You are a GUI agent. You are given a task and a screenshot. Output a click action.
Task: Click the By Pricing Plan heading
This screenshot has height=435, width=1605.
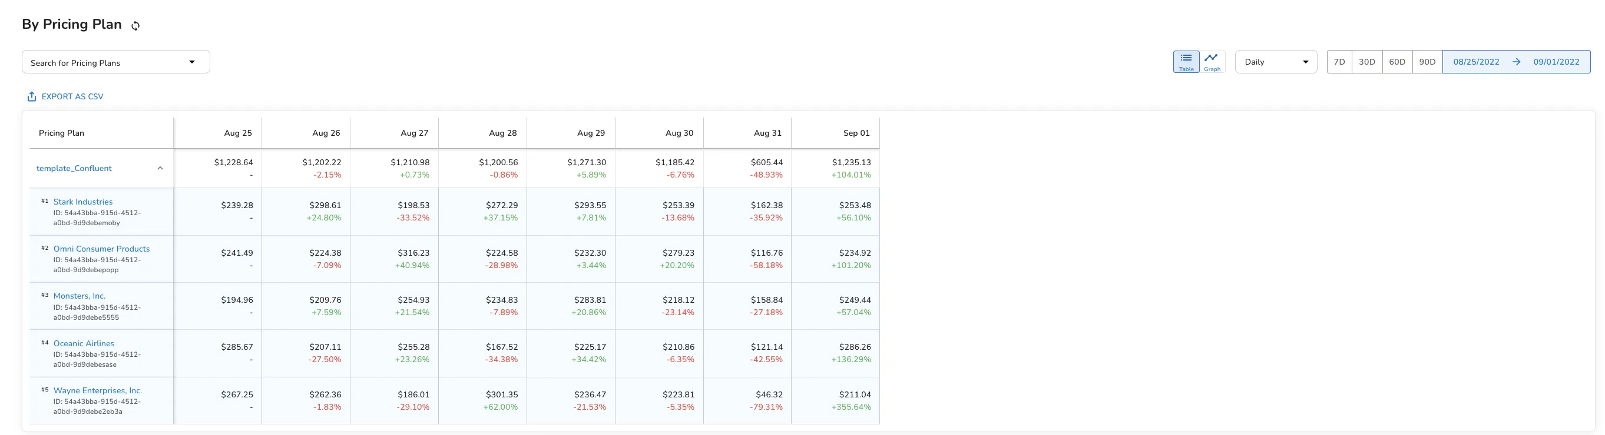pyautogui.click(x=72, y=24)
